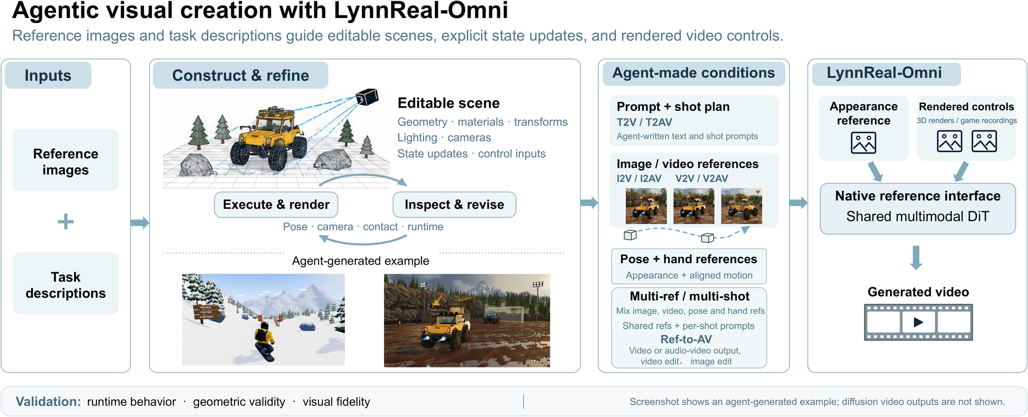Viewport: 1028px width, 417px height.
Task: Click the Reference images box
Action: pos(66,160)
